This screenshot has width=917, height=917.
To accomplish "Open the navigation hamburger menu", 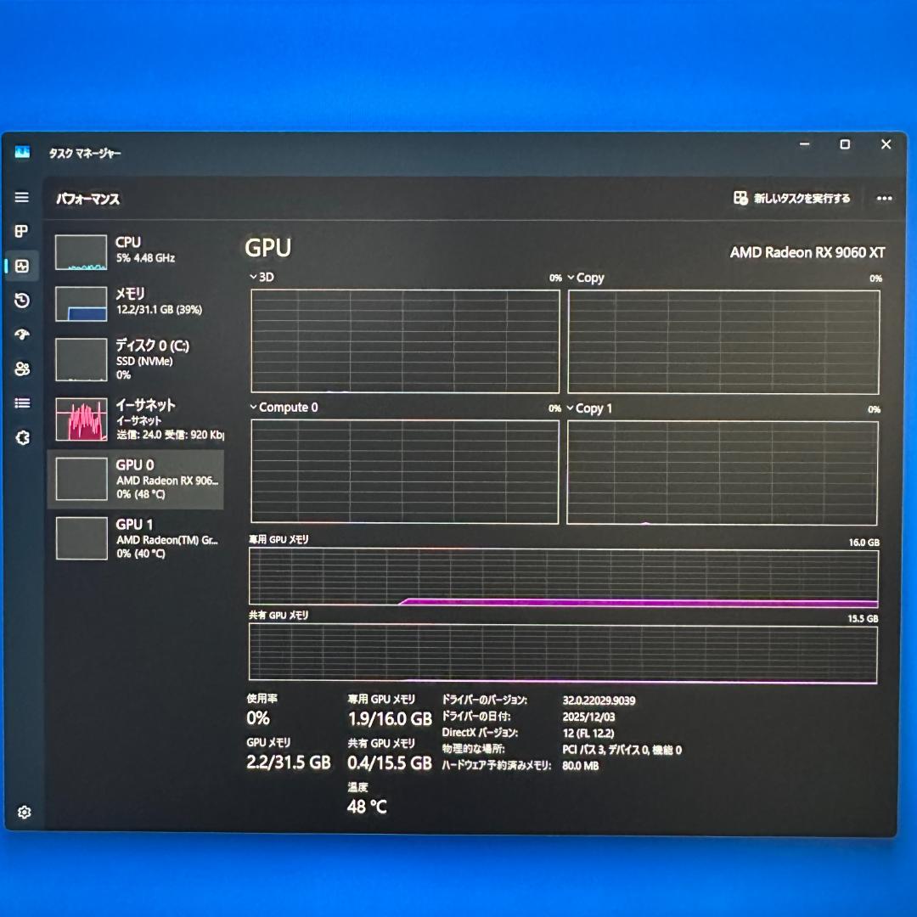I will tap(22, 197).
